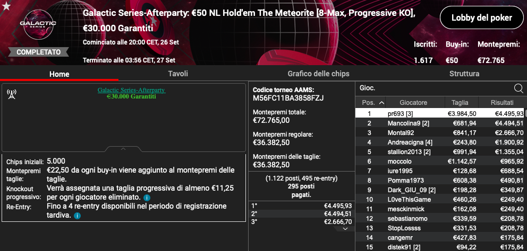Click the favorite star icon
The height and width of the screenshot is (251, 527).
6,7
